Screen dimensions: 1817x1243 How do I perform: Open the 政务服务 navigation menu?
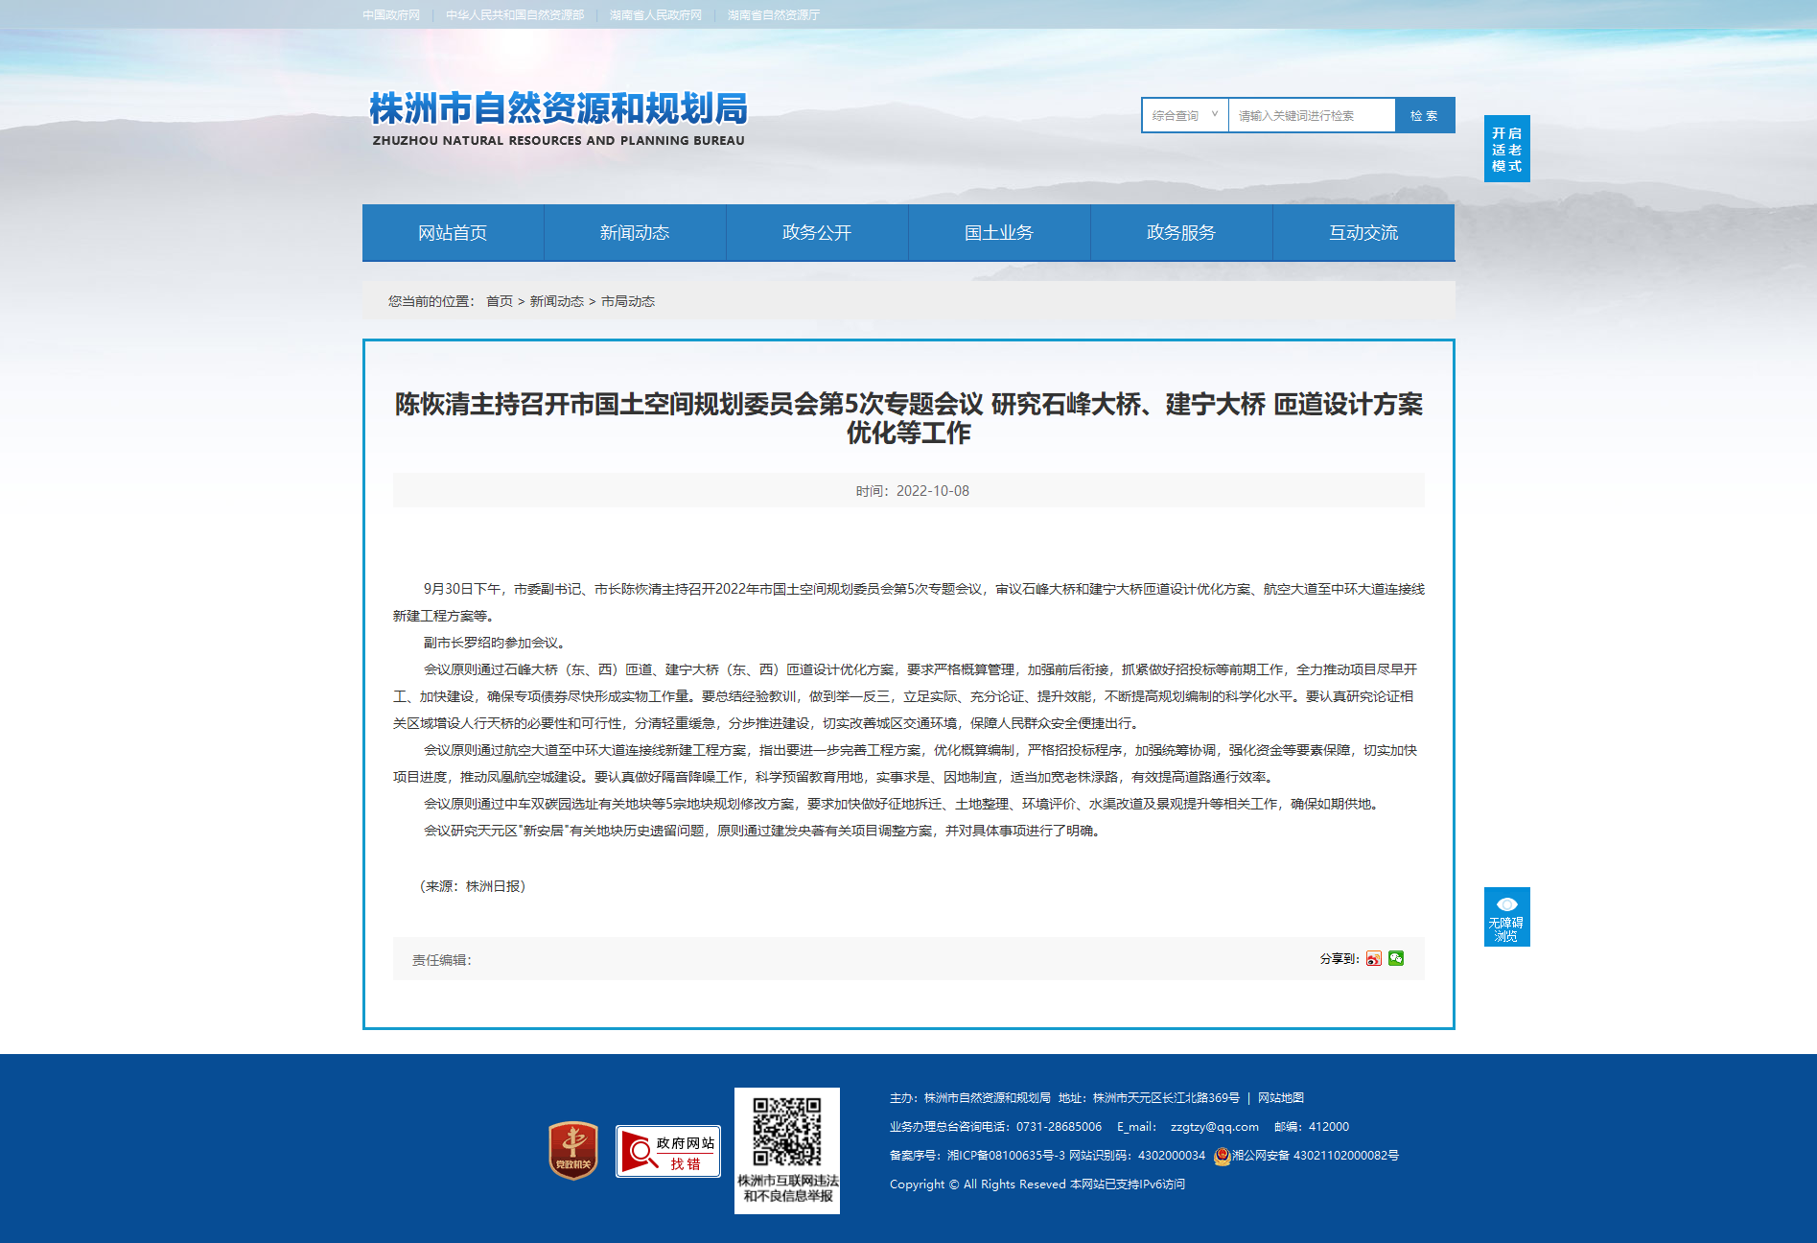click(1181, 232)
